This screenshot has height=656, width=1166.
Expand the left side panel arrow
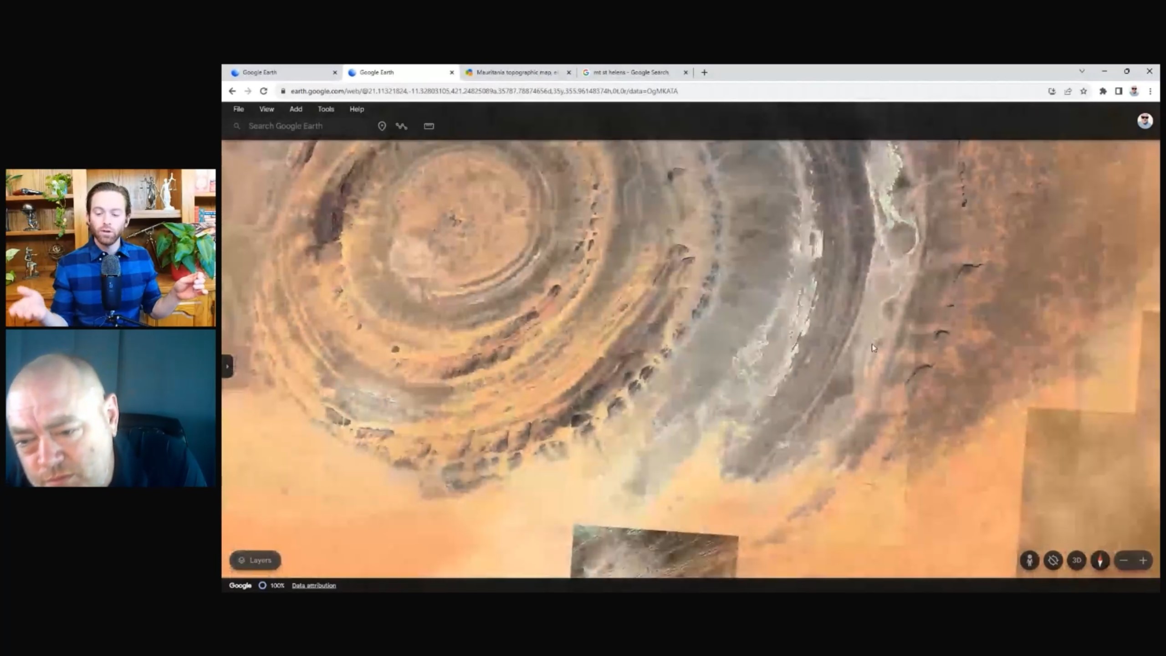click(x=226, y=366)
